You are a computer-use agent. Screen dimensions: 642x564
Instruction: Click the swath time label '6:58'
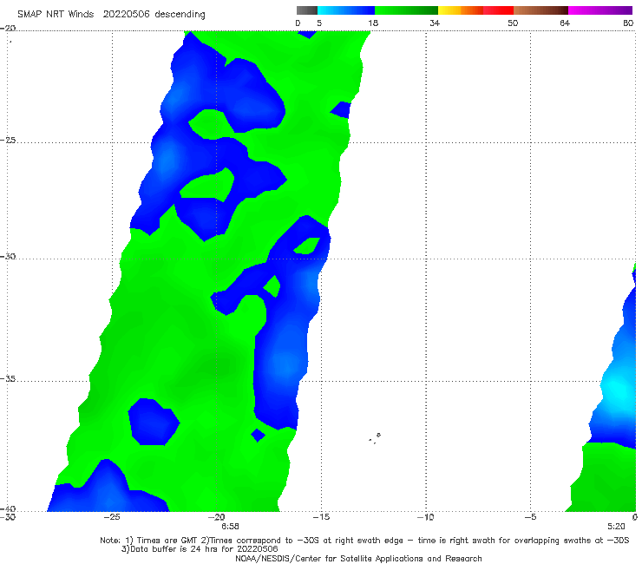[230, 527]
